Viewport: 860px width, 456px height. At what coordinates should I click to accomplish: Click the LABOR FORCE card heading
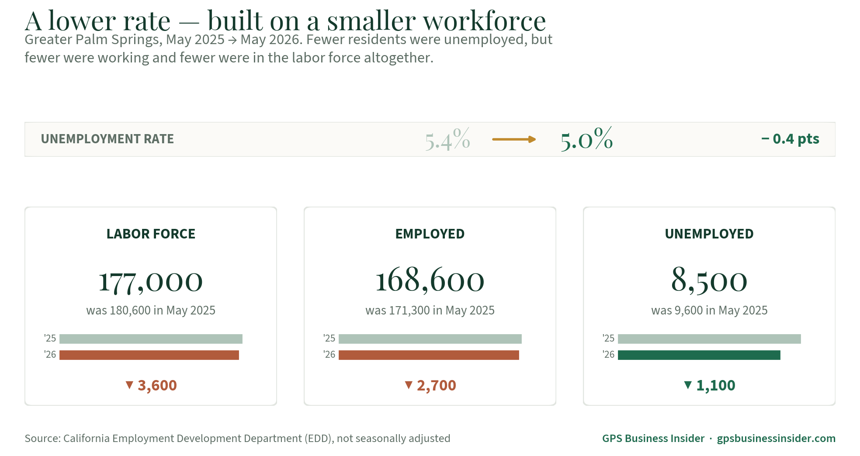pos(151,234)
